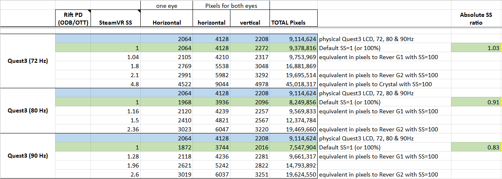This screenshot has width=502, height=179.
Task: Click the "vertical" column header
Action: pos(250,18)
